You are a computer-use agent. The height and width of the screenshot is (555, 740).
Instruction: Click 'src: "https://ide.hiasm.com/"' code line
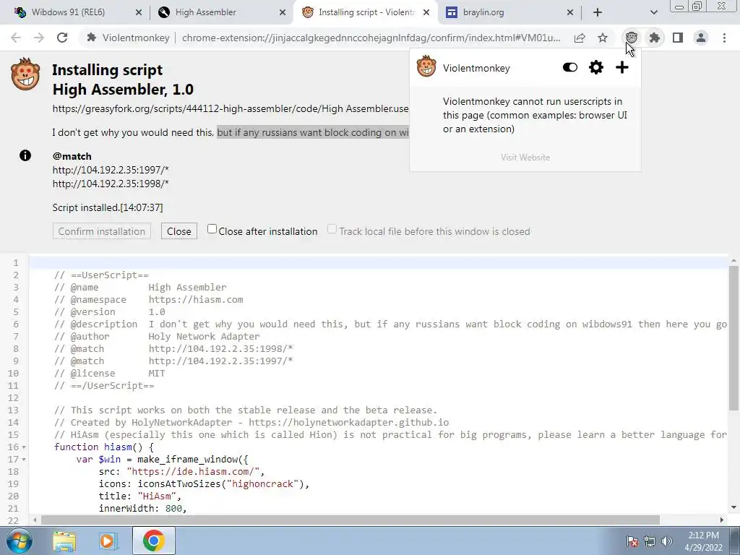181,471
